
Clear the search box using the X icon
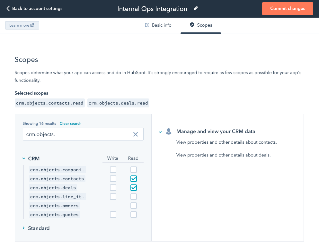[x=135, y=134]
